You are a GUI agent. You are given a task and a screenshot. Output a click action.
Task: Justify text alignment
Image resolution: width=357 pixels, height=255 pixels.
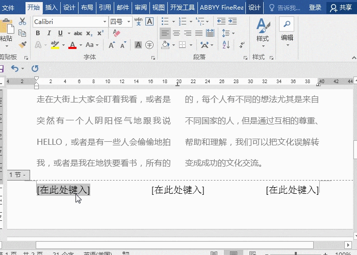click(199, 33)
